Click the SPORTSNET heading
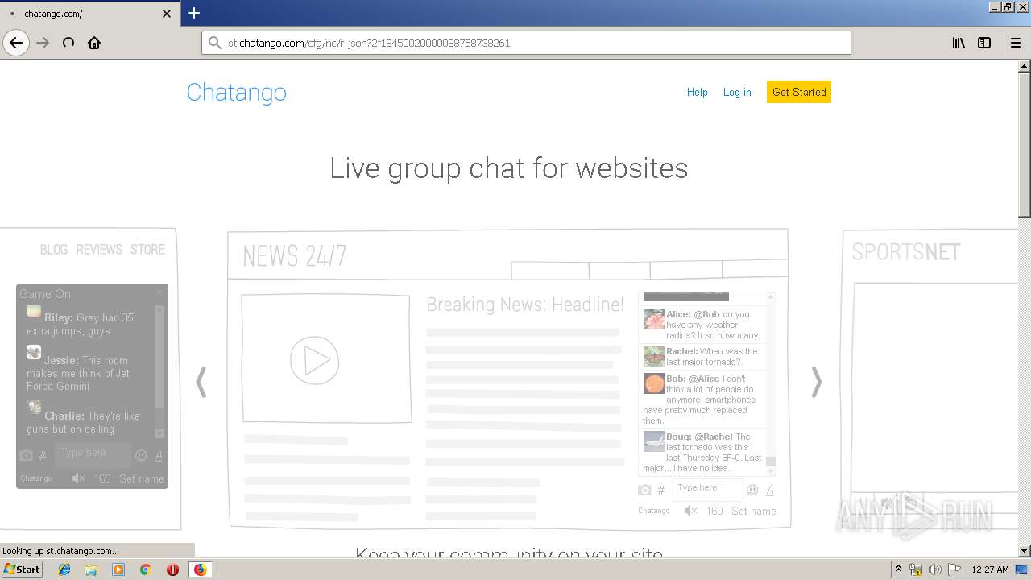Image resolution: width=1031 pixels, height=580 pixels. tap(906, 252)
